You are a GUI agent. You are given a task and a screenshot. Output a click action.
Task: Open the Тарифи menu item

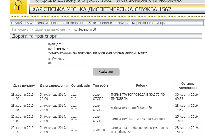[x=122, y=23]
